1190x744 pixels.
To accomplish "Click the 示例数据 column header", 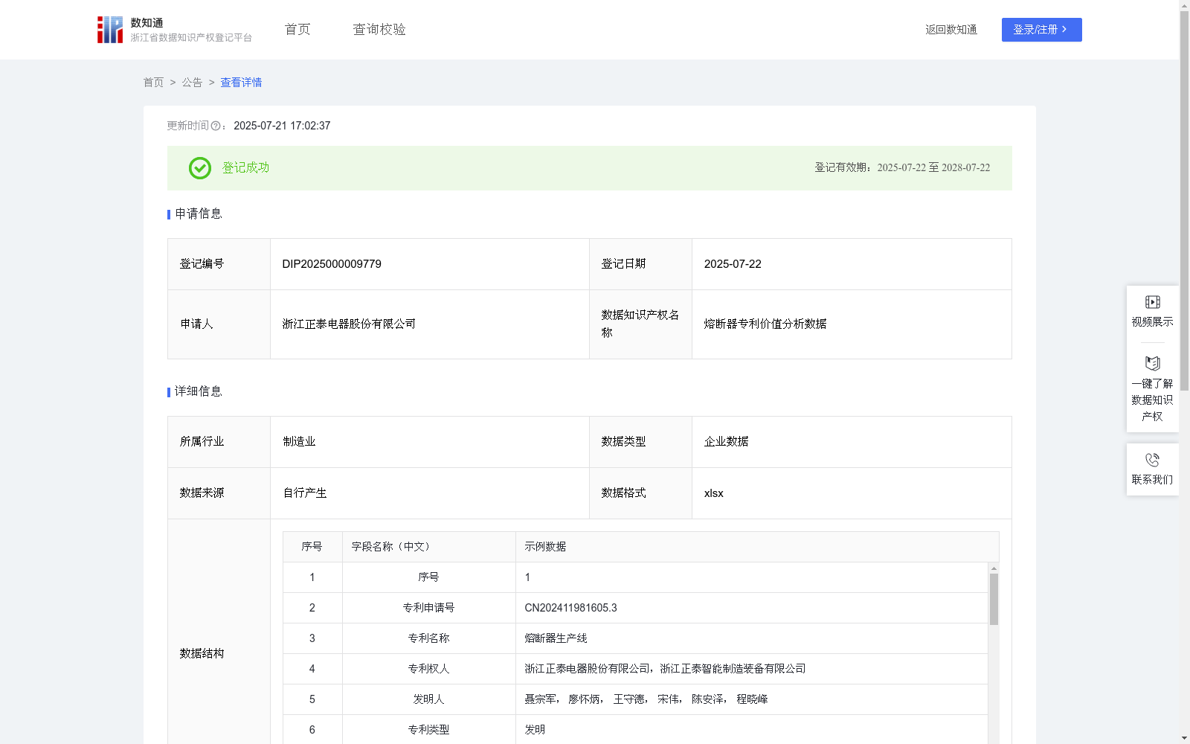I will [757, 547].
